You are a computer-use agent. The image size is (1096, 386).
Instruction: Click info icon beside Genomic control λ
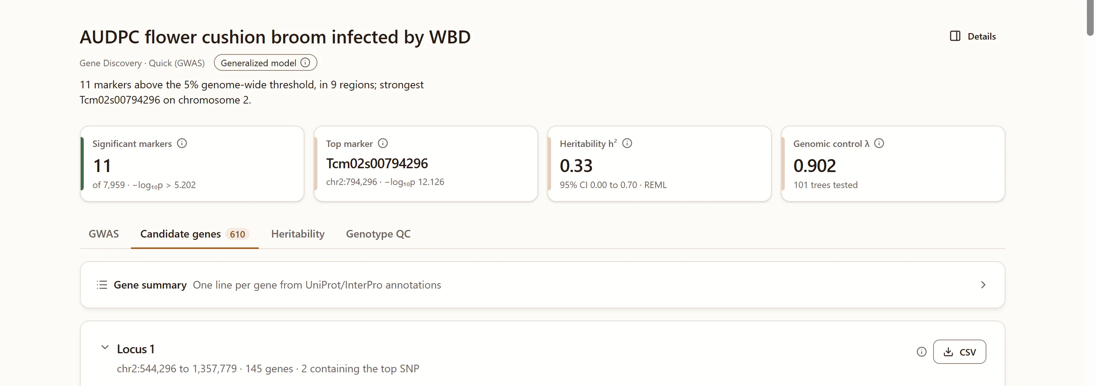point(879,144)
